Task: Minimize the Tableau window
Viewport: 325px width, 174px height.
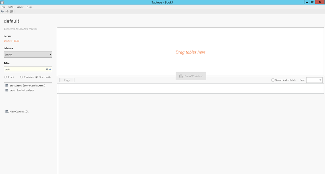Action: click(x=307, y=2)
